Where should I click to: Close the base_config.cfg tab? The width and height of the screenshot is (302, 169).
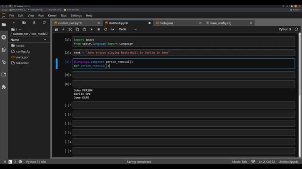click(x=251, y=23)
